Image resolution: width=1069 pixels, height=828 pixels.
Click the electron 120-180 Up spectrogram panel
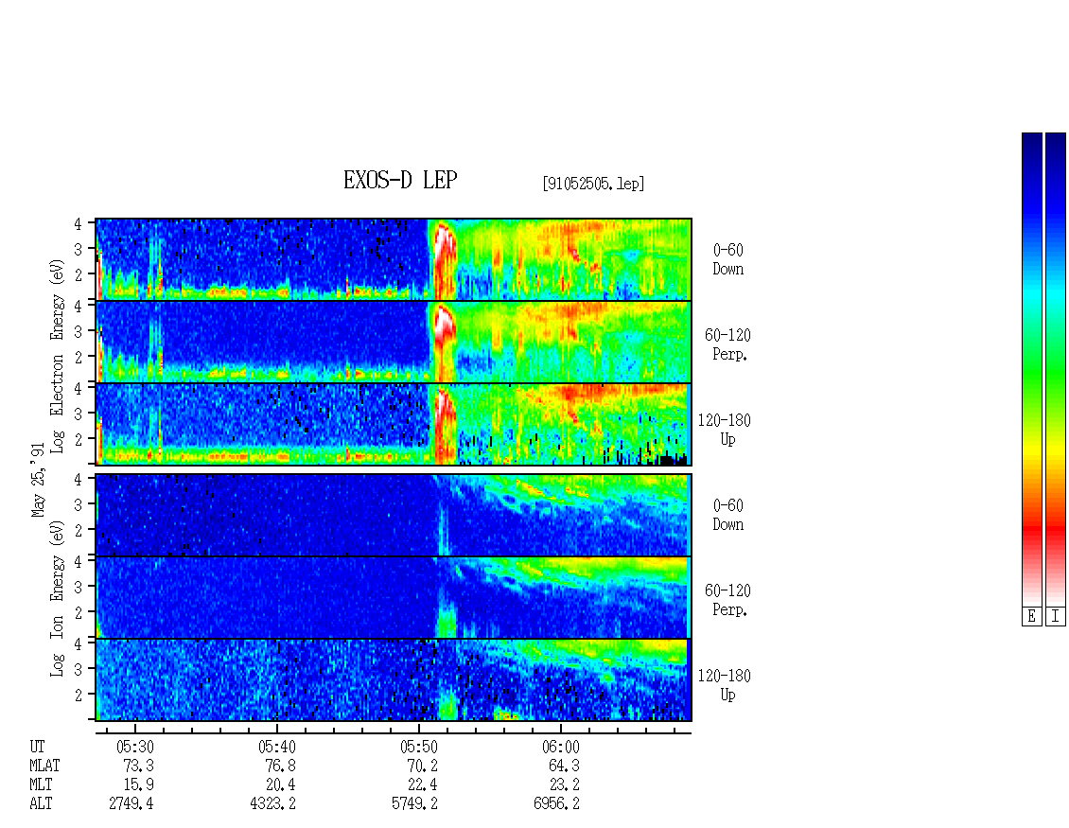[394, 424]
